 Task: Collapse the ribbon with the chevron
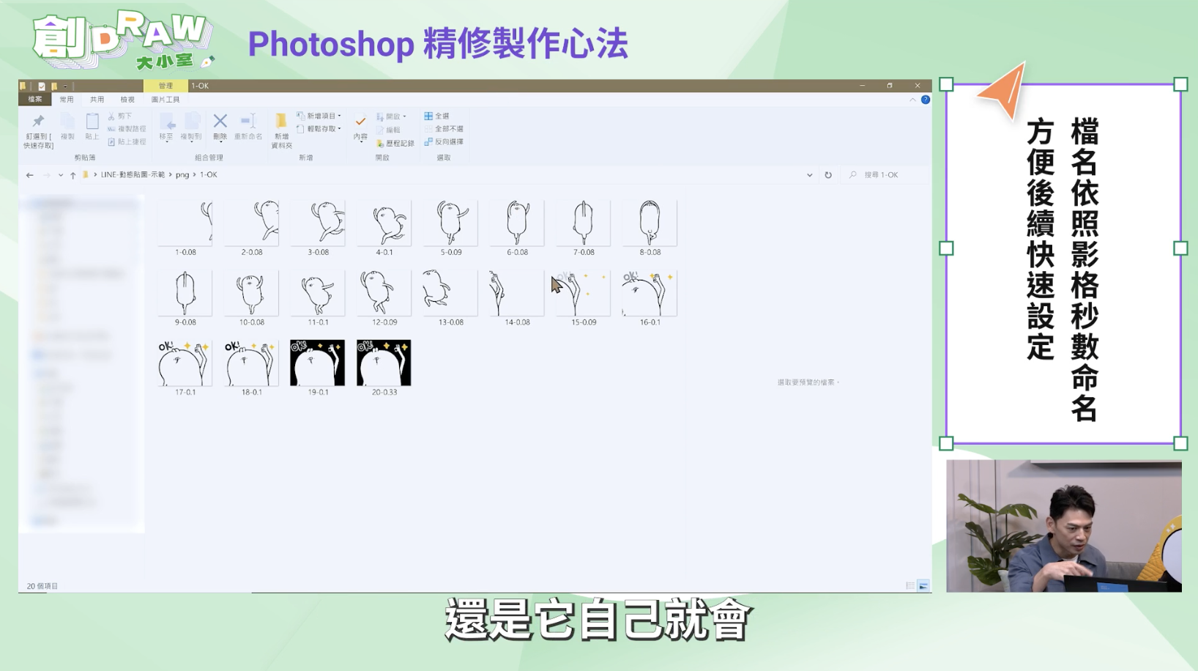(912, 100)
